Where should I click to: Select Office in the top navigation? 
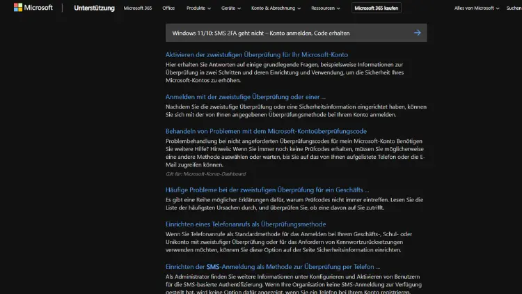(168, 8)
